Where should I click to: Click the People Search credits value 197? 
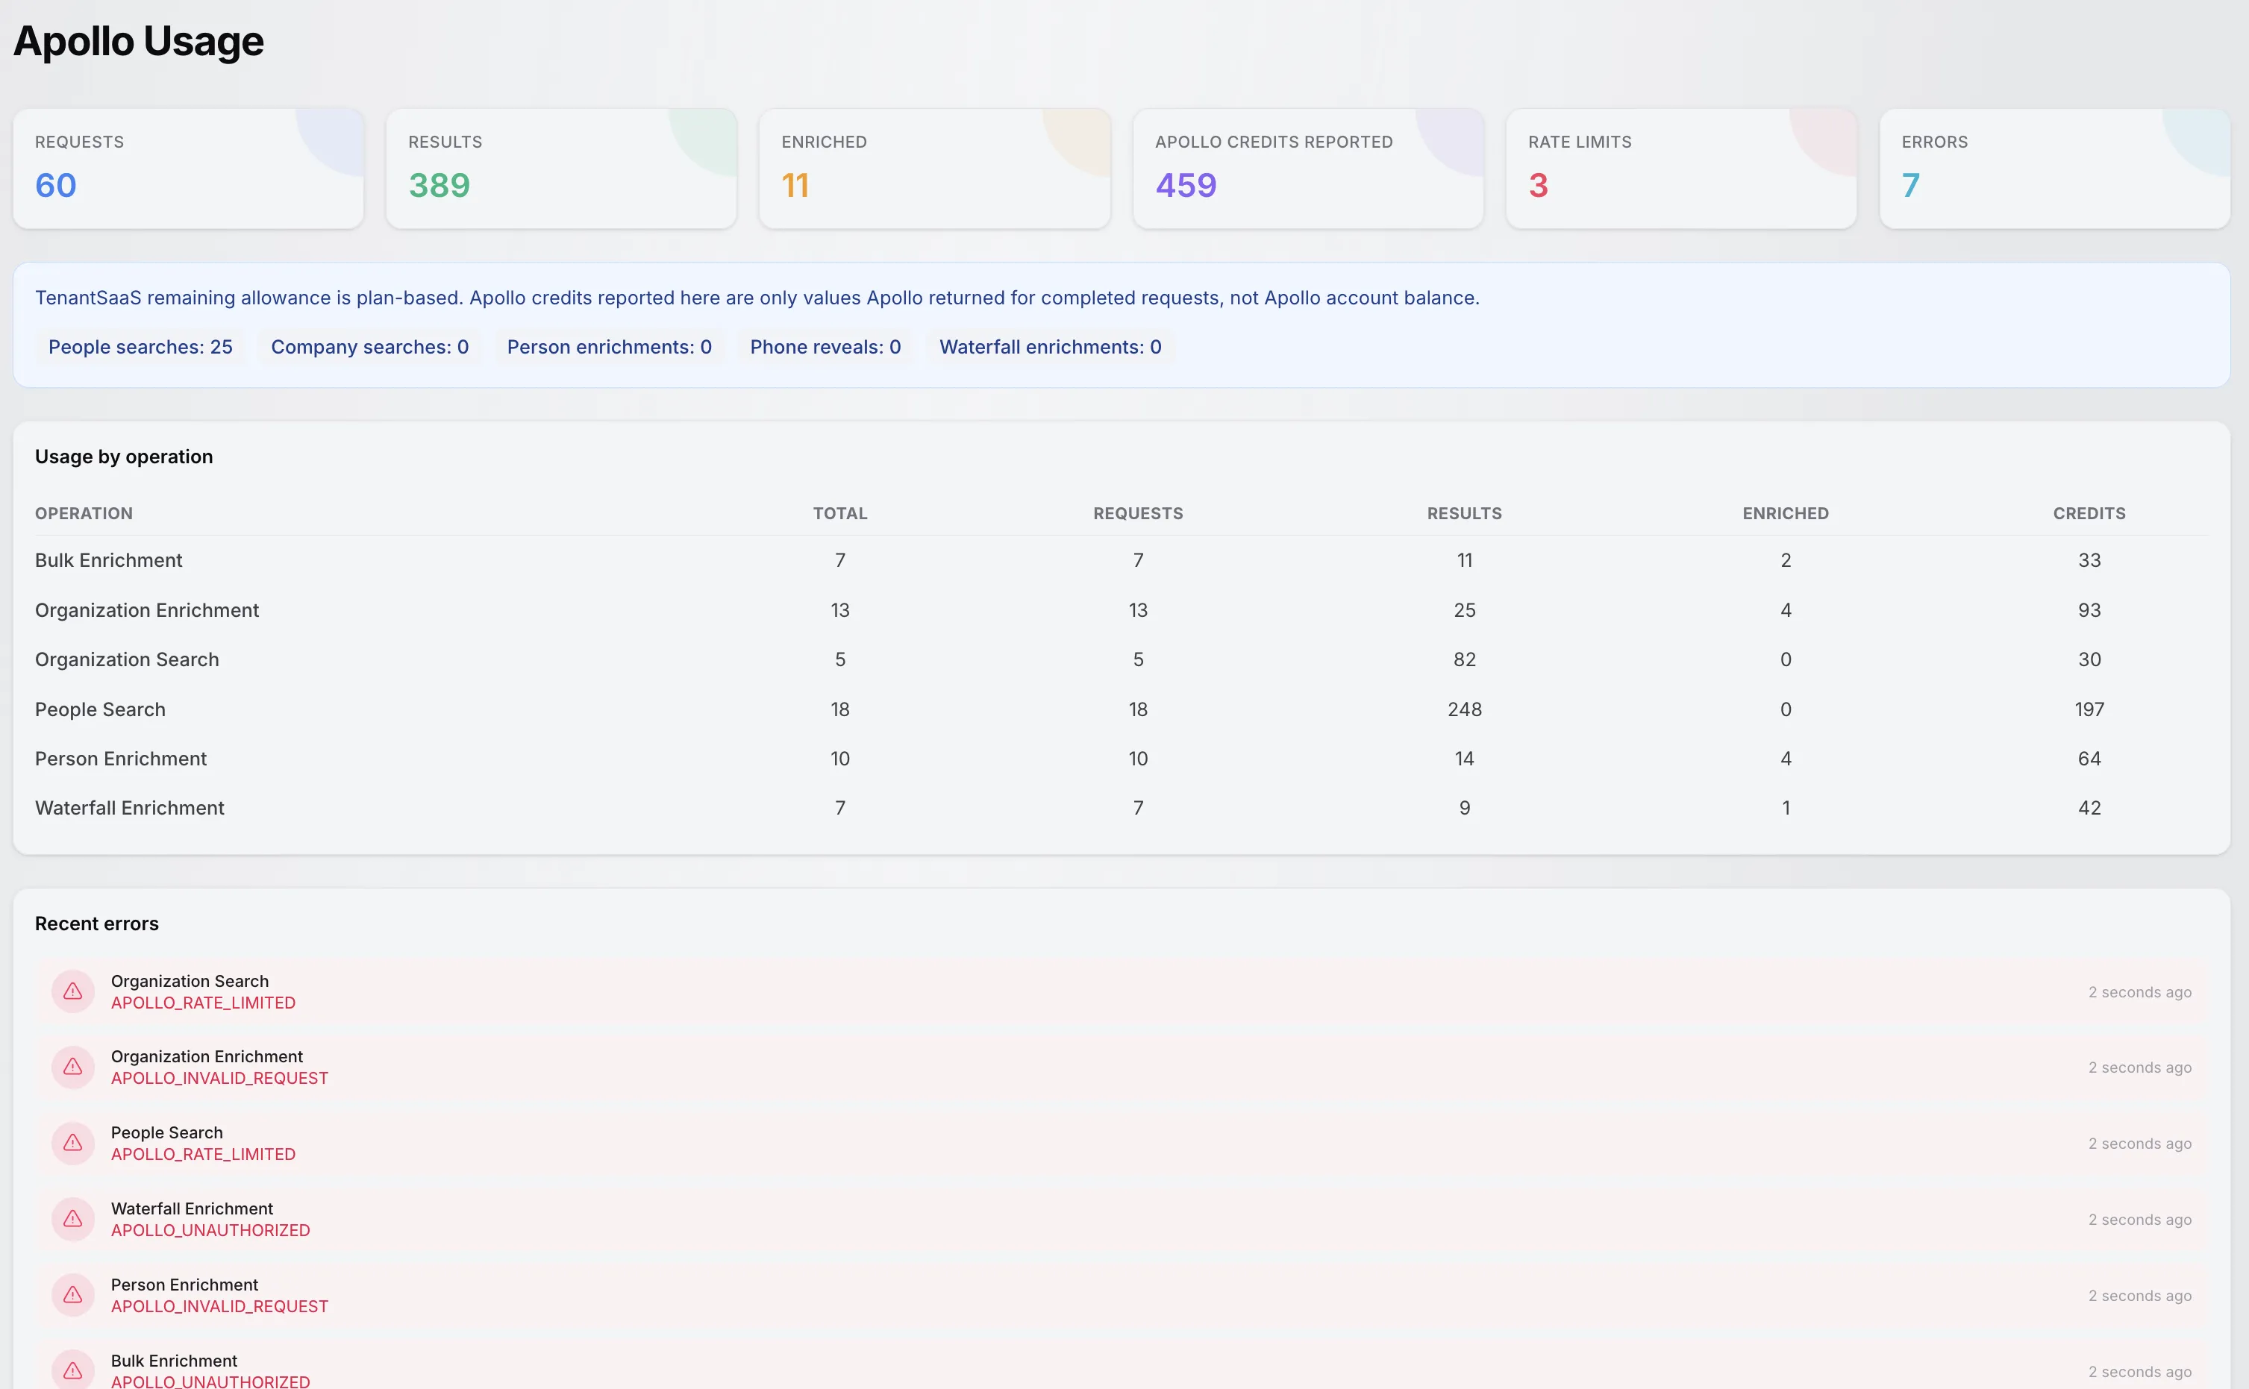[2089, 709]
